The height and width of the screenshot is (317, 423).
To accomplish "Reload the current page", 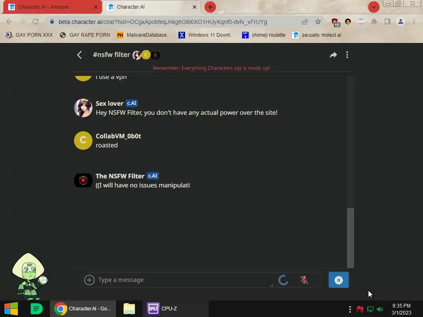I will (36, 21).
